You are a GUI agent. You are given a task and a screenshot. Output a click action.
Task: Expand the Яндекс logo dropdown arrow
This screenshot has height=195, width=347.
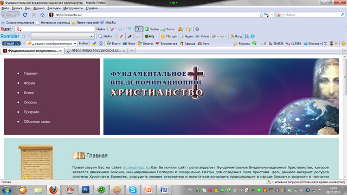12,29
